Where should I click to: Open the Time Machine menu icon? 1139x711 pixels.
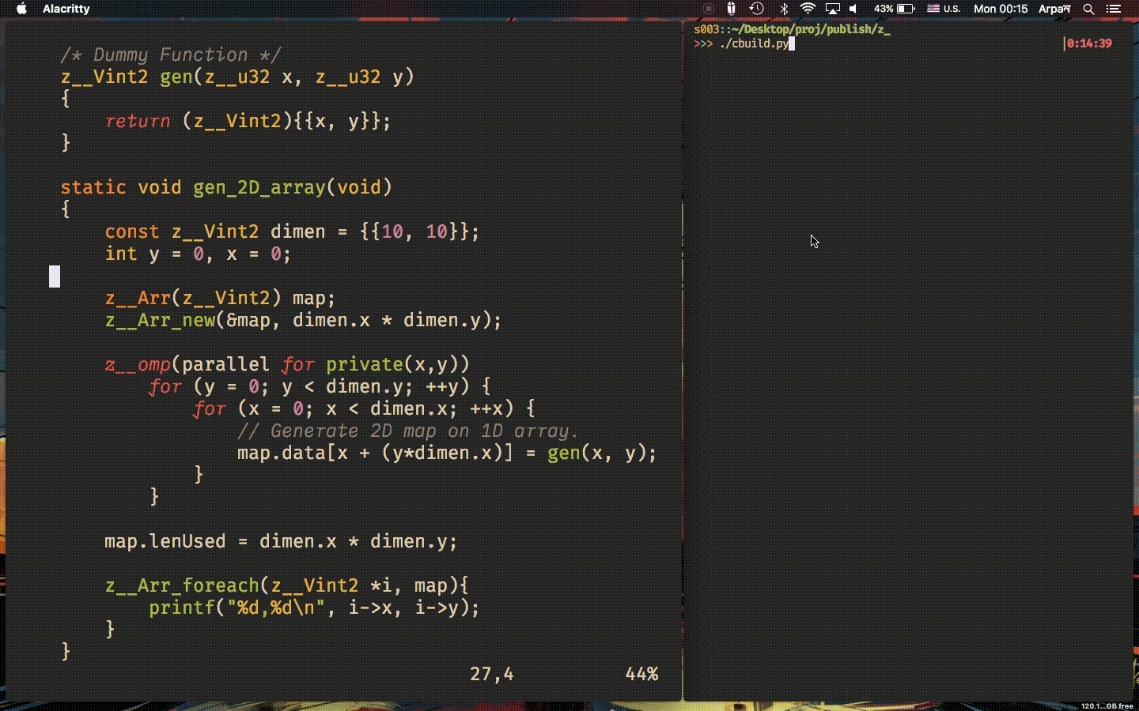[x=757, y=9]
